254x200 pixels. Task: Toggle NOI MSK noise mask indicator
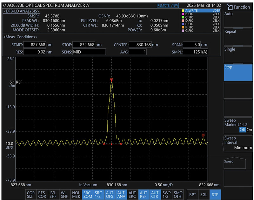pyautogui.click(x=76, y=195)
